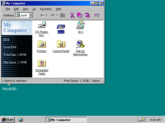Open the Favorites menu
The image size is (165, 123).
(x=46, y=9)
